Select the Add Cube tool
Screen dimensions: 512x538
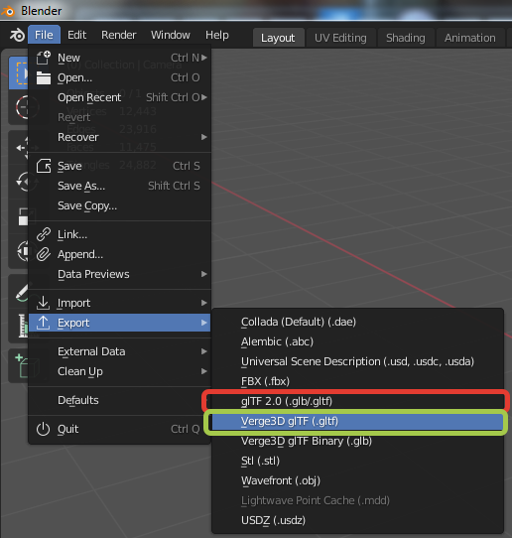pyautogui.click(x=19, y=365)
